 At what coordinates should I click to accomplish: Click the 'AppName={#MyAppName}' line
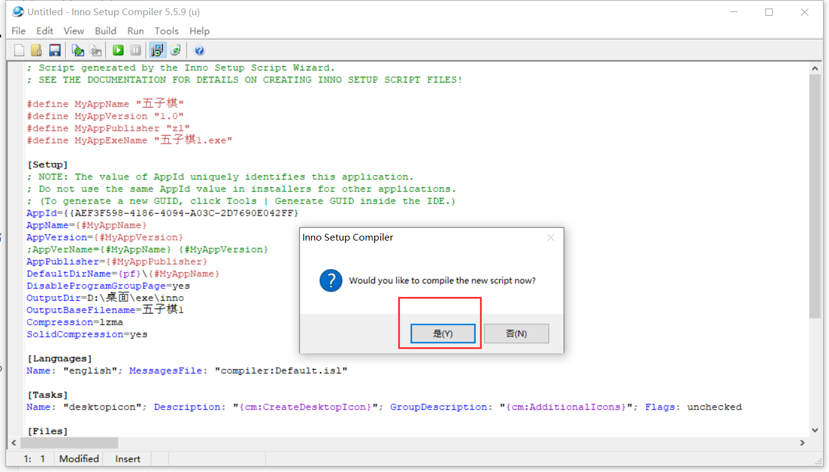click(87, 225)
